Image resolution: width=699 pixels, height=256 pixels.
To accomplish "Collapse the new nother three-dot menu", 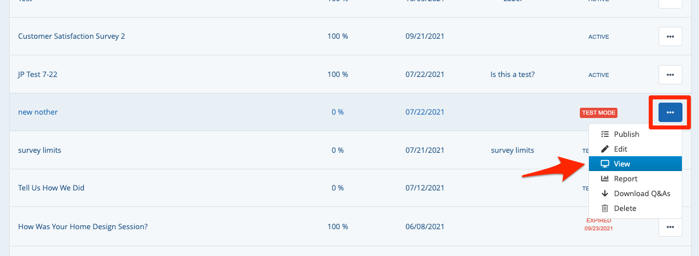I will (x=670, y=112).
